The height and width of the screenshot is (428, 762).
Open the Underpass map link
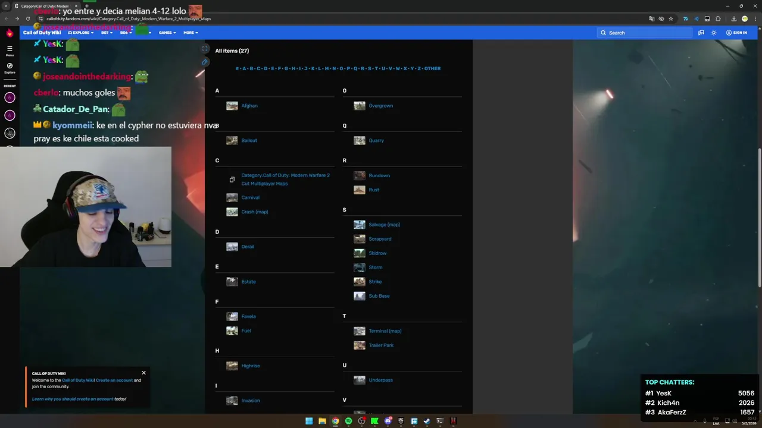click(x=380, y=380)
